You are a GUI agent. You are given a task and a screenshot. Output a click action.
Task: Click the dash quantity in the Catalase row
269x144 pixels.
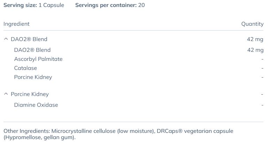[262, 68]
